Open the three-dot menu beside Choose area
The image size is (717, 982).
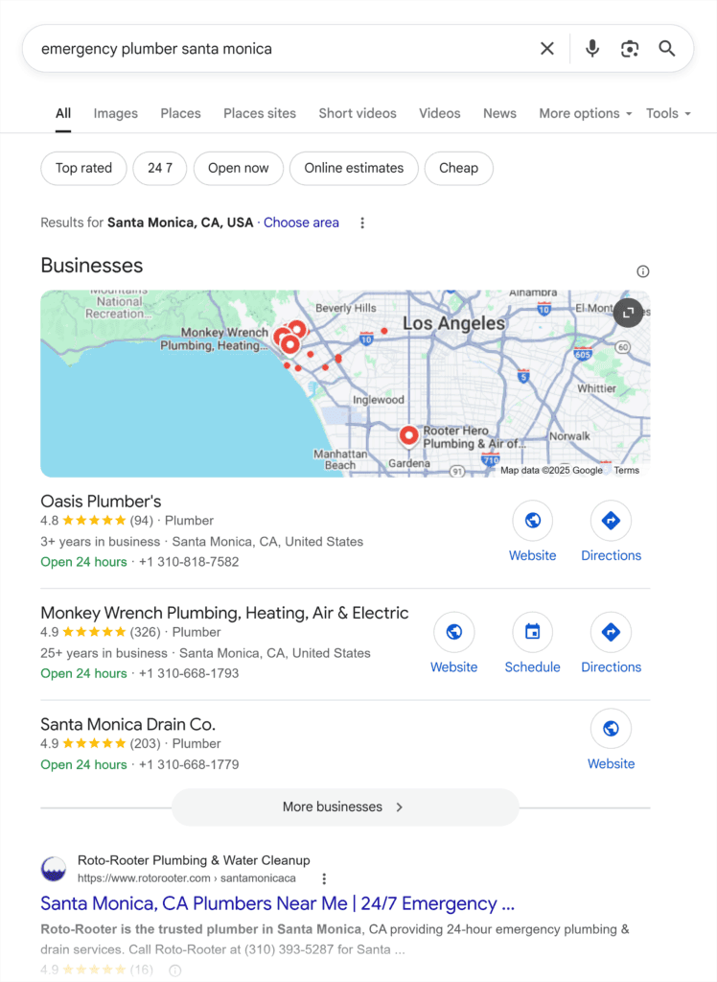[x=362, y=222]
